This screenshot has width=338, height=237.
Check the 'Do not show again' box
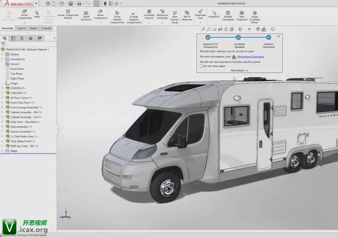click(201, 66)
